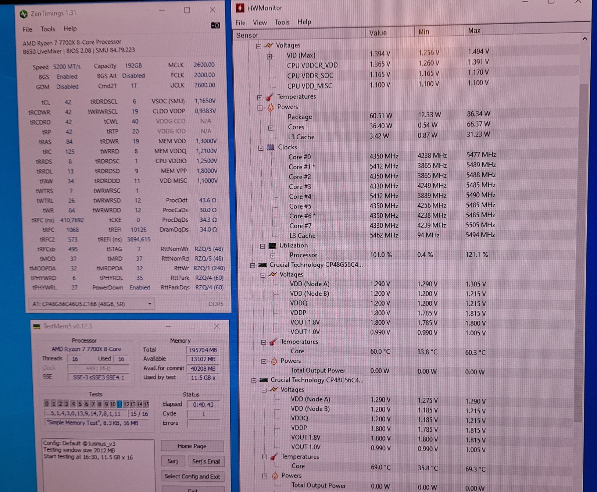This screenshot has width=597, height=492.
Task: Click Select Config and Exit button
Action: pyautogui.click(x=192, y=476)
